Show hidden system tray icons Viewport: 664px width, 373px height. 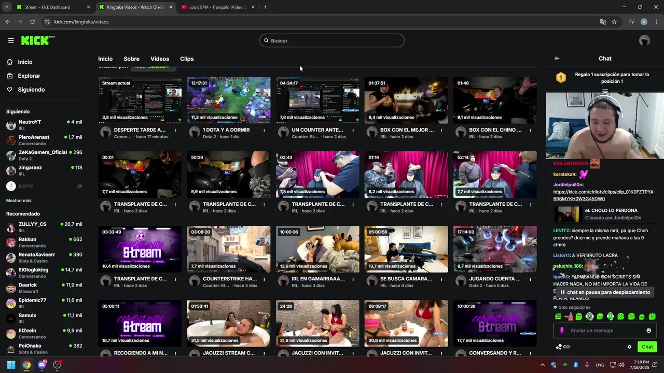pos(543,365)
